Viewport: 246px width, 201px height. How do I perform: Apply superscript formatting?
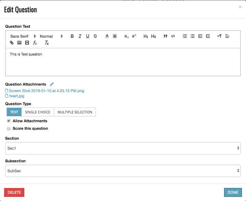[x=134, y=36]
